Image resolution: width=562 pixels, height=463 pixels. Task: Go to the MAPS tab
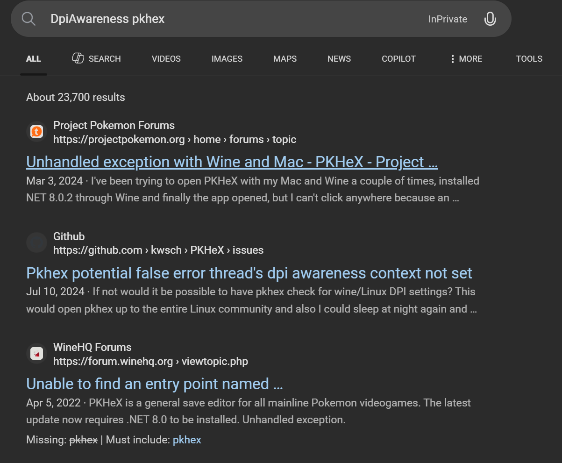[x=285, y=59]
